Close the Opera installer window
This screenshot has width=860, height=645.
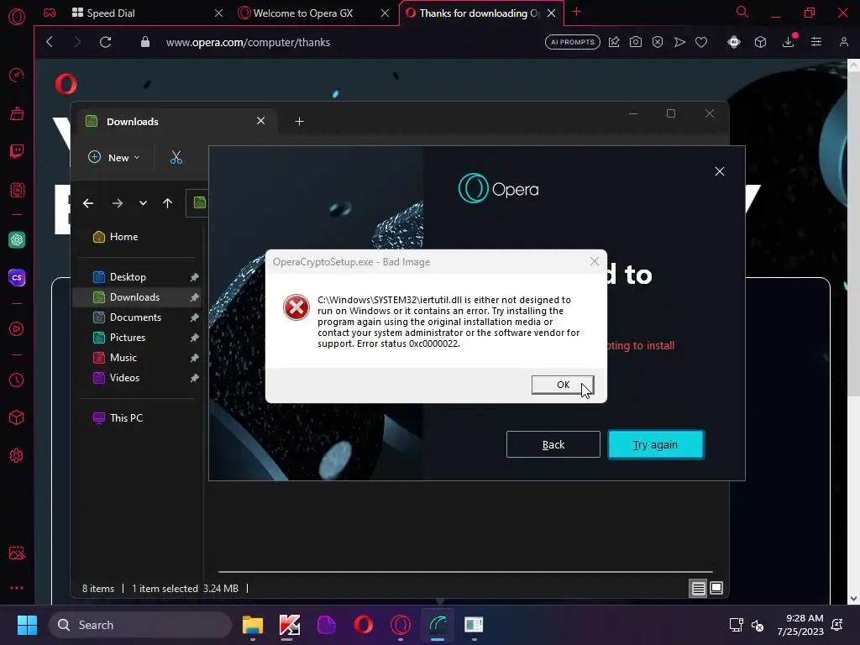tap(720, 171)
